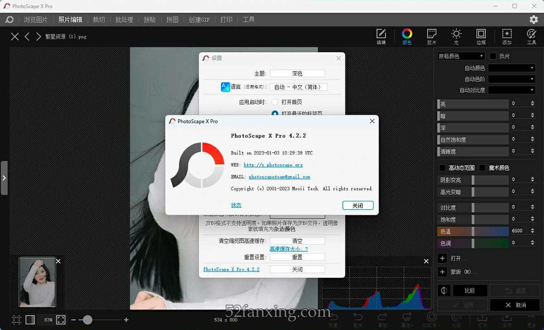Viewport: 544px width, 330px height.
Task: Click the color temperature (色温) slider
Action: pyautogui.click(x=473, y=231)
